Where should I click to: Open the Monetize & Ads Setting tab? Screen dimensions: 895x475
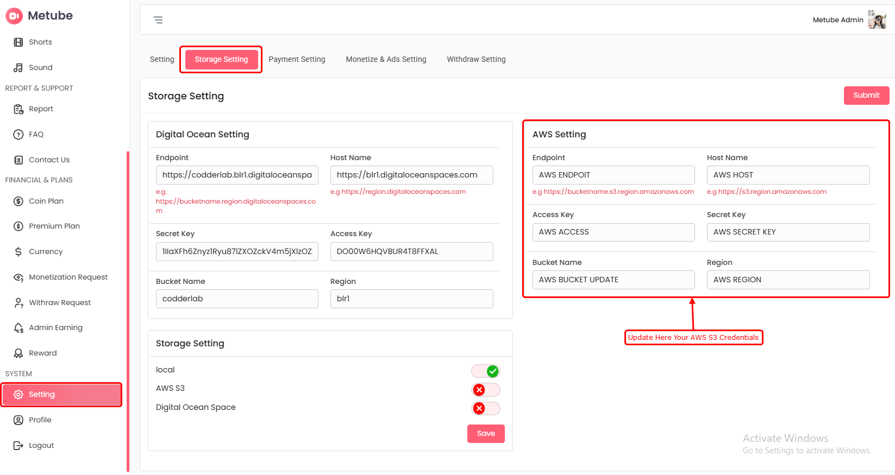coord(386,59)
